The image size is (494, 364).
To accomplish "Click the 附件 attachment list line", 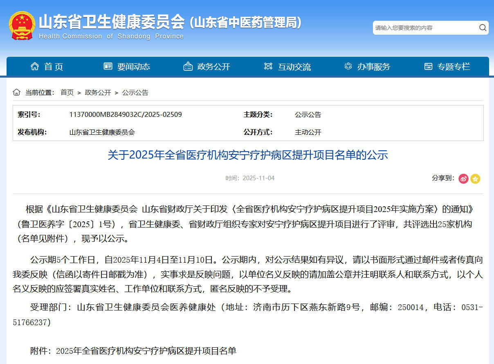I will point(133,351).
